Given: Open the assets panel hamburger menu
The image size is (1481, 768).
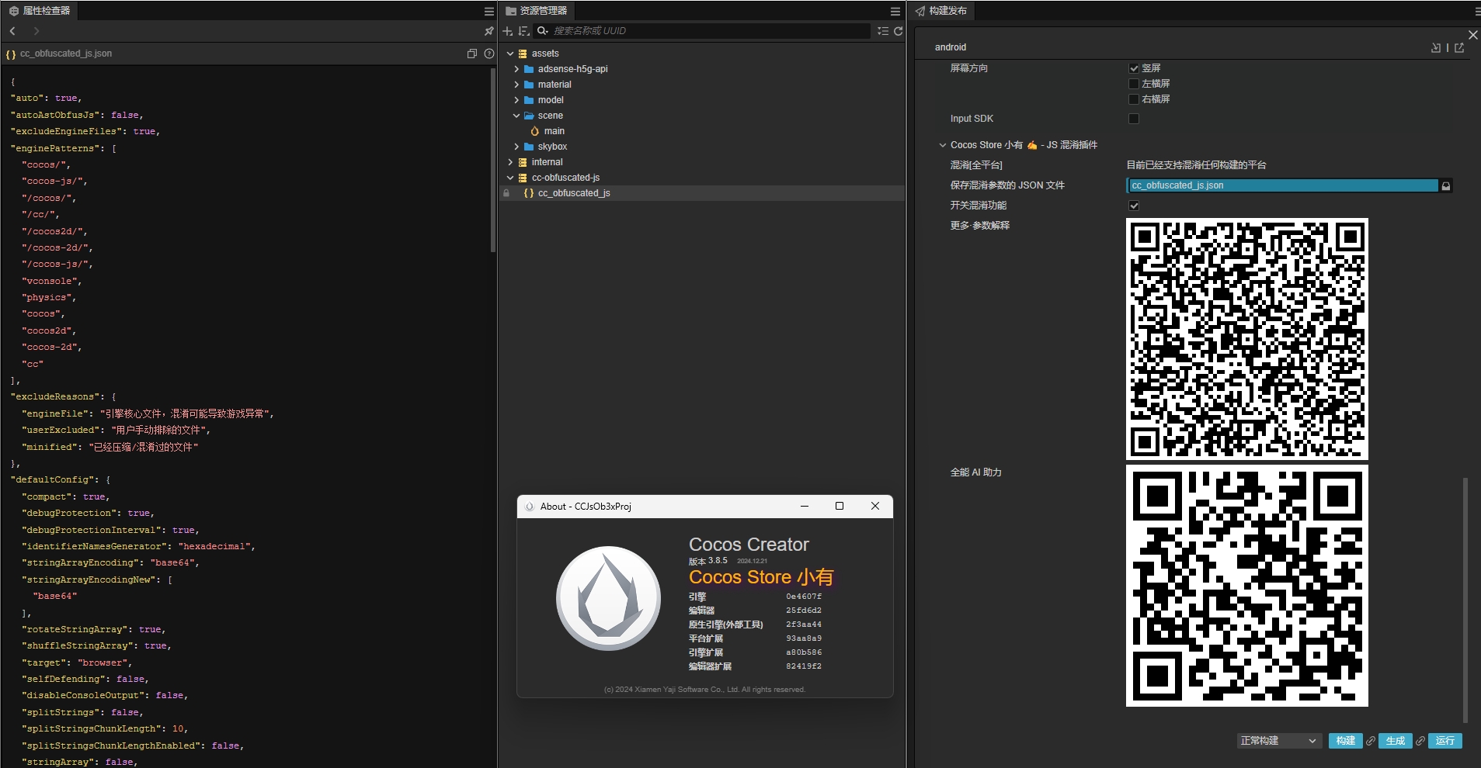Looking at the screenshot, I should (x=895, y=12).
